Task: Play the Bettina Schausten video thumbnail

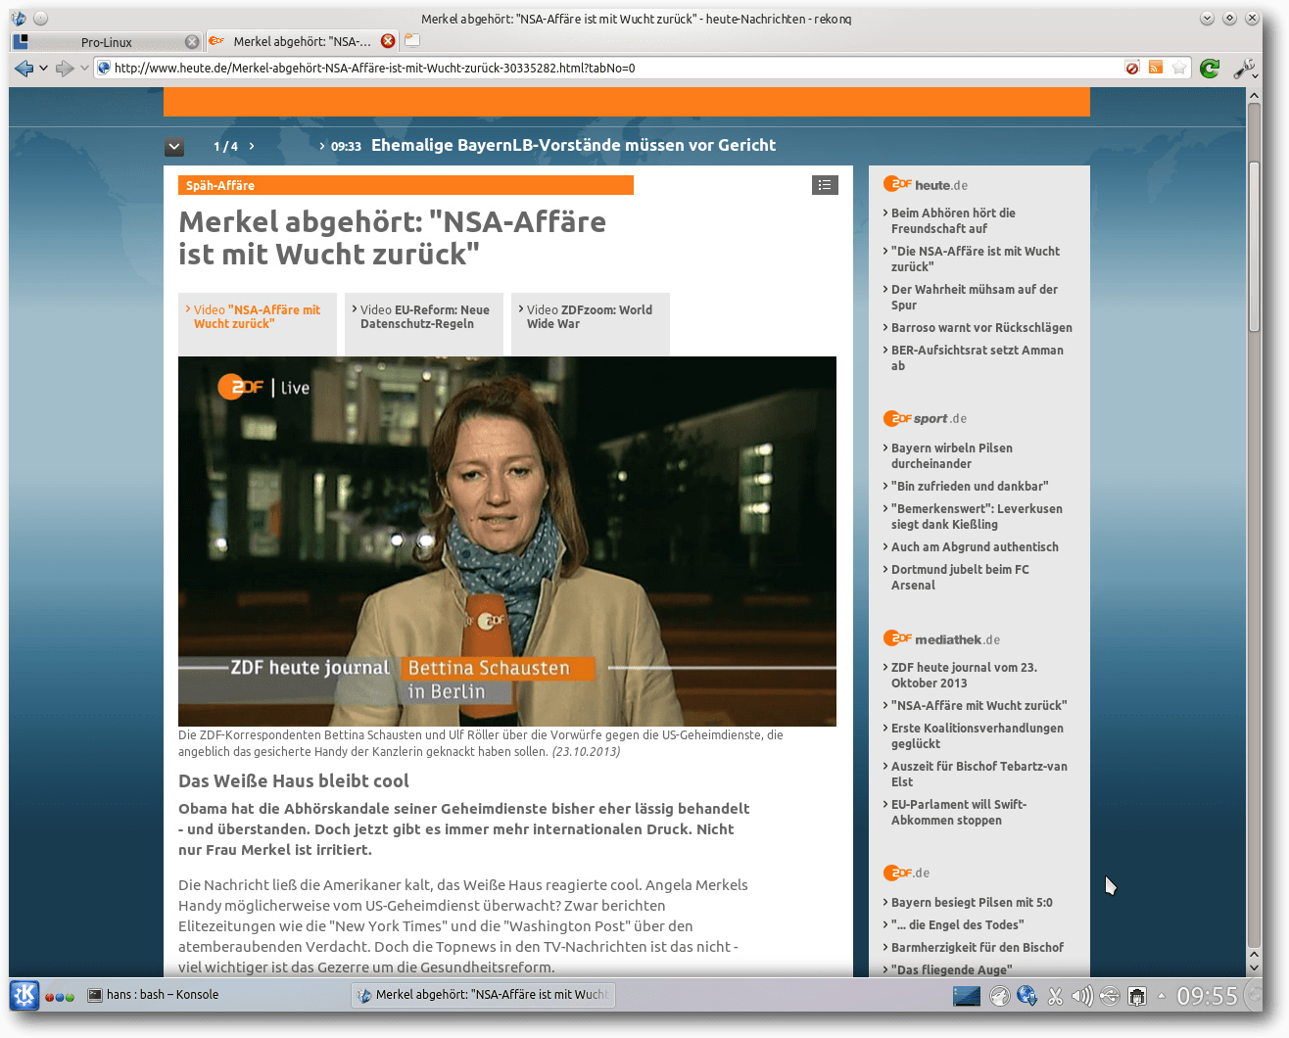Action: pos(507,542)
